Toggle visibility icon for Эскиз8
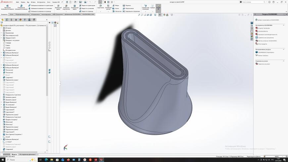Image resolution: width=288 pixels, height=162 pixels. pos(49,137)
